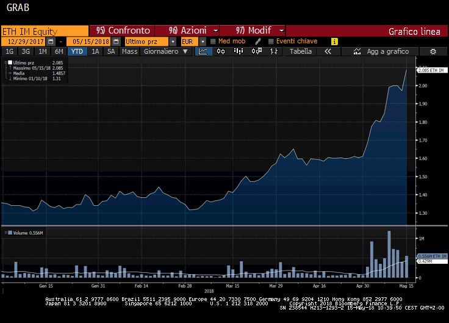Enable the Med mob checkbox
This screenshot has height=323, width=449.
pyautogui.click(x=213, y=41)
